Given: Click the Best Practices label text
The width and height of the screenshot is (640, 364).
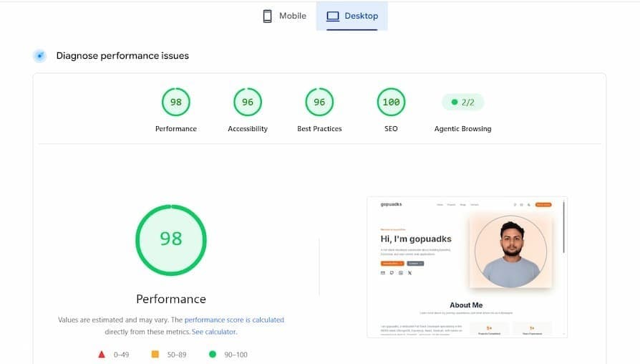Looking at the screenshot, I should pos(319,129).
